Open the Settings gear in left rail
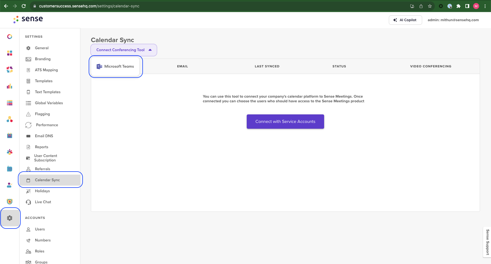Image resolution: width=491 pixels, height=264 pixels. point(10,218)
